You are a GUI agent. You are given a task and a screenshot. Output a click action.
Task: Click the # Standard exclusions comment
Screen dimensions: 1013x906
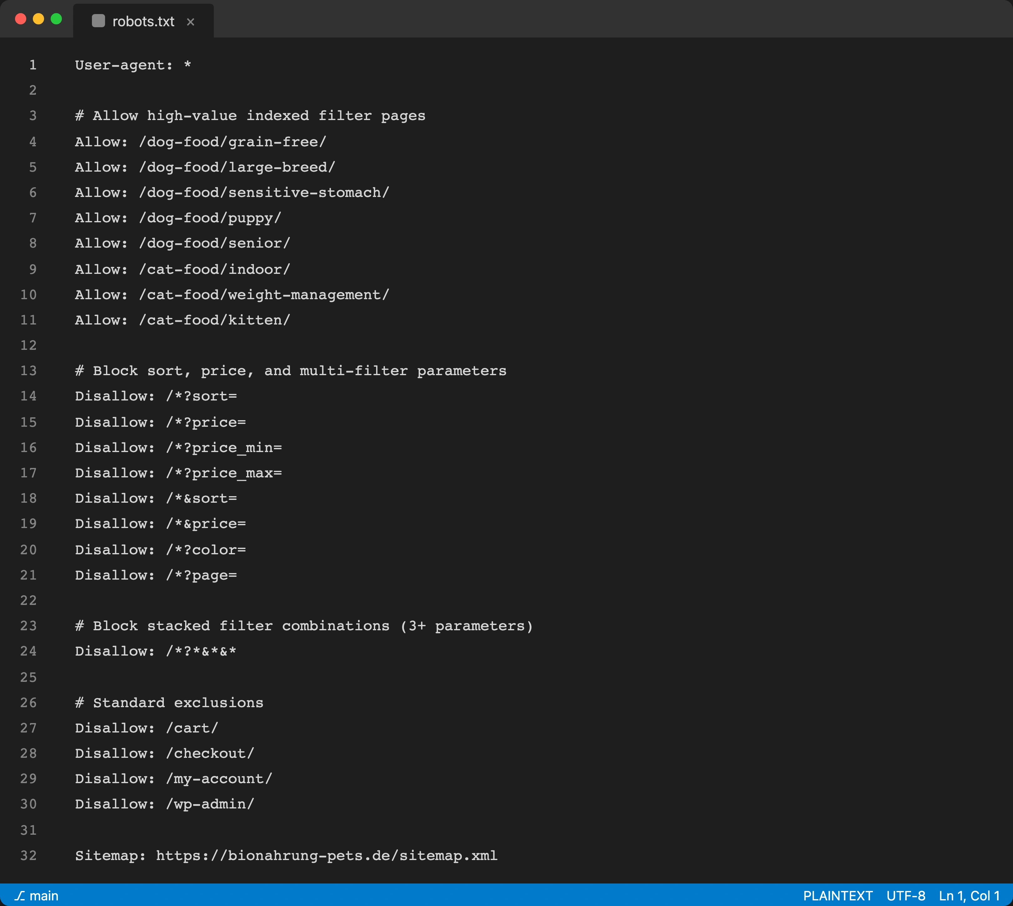[169, 702]
